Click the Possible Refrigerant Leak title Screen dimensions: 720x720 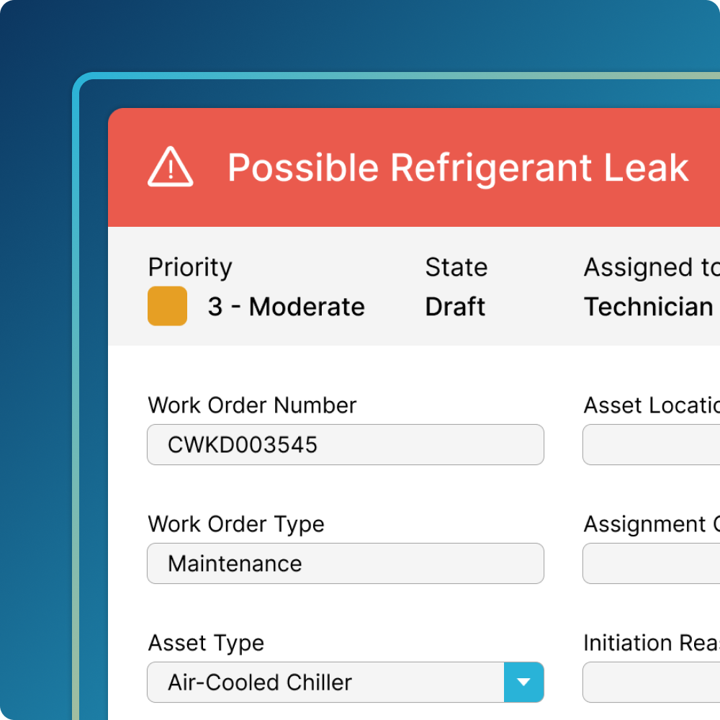(458, 168)
